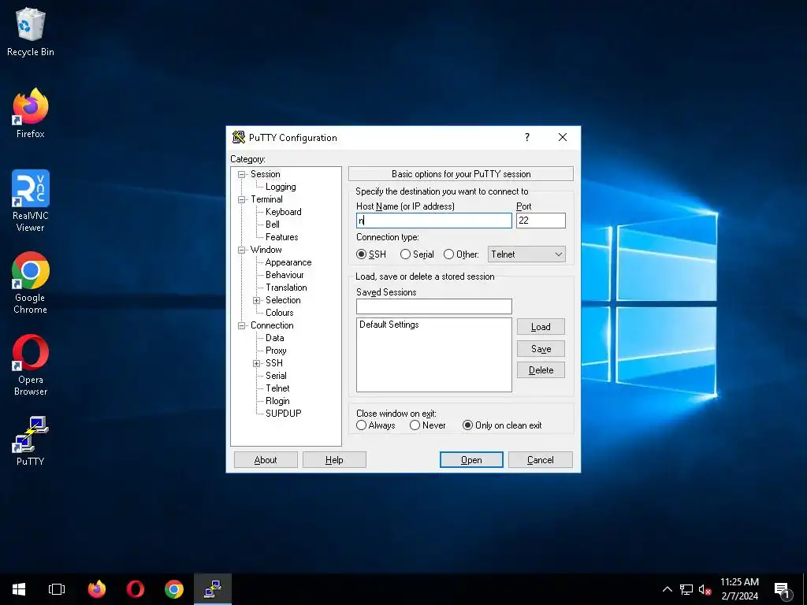Click the Port number field
807x605 pixels.
(541, 221)
